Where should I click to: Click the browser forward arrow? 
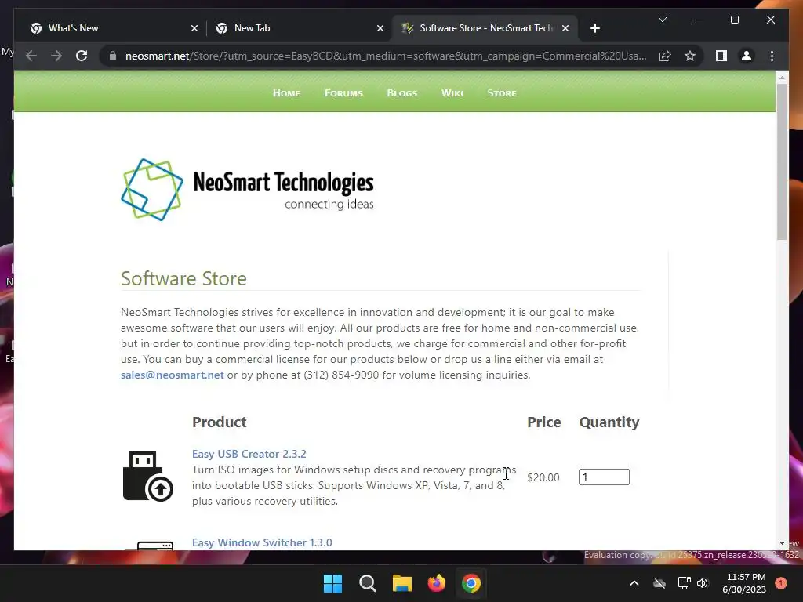pyautogui.click(x=56, y=56)
